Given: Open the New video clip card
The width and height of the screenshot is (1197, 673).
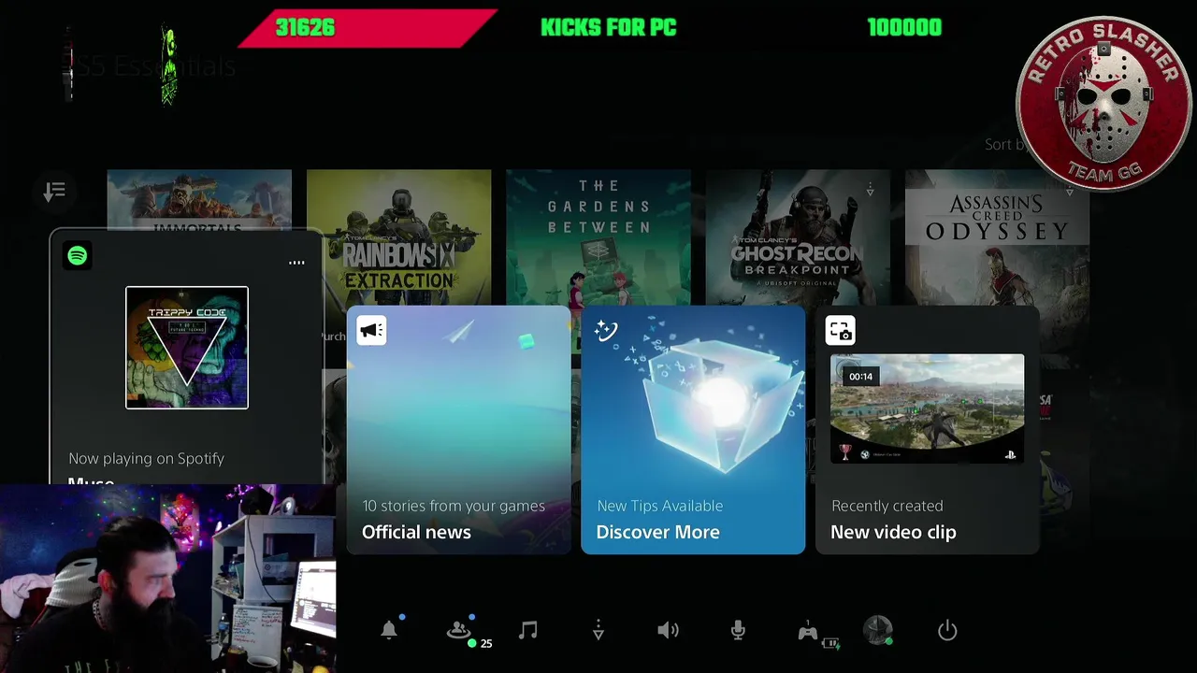Looking at the screenshot, I should (x=928, y=430).
